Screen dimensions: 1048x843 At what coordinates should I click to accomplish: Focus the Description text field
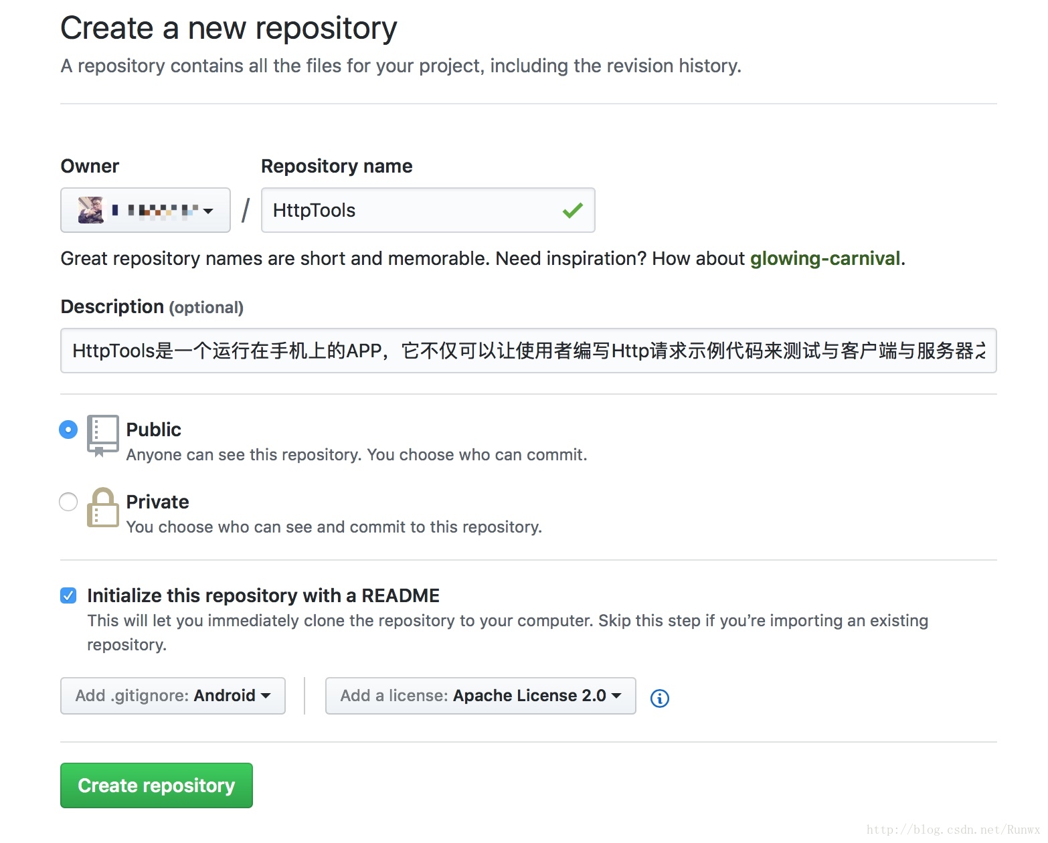click(x=528, y=351)
